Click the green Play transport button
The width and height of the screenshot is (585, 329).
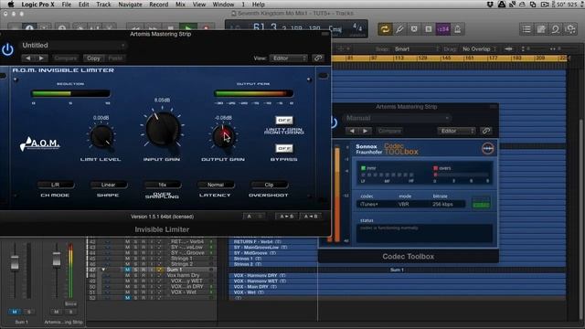[188, 28]
